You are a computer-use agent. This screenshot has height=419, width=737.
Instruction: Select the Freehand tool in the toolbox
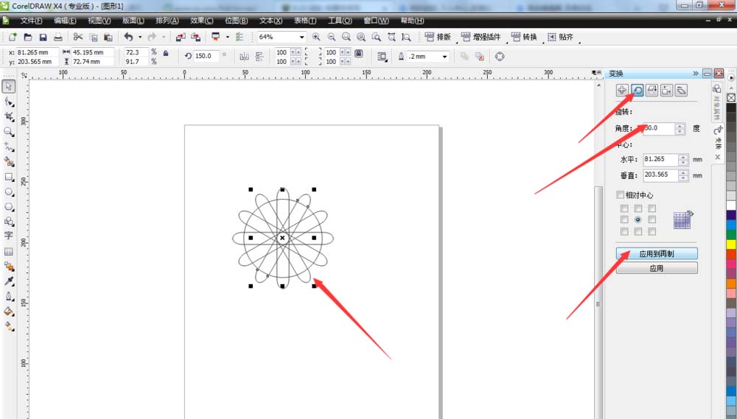(8, 147)
